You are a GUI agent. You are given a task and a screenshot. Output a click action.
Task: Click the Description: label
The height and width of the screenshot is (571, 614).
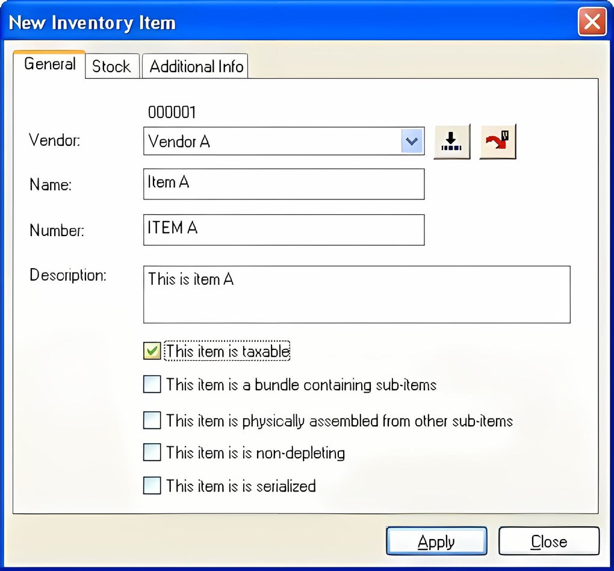click(68, 275)
